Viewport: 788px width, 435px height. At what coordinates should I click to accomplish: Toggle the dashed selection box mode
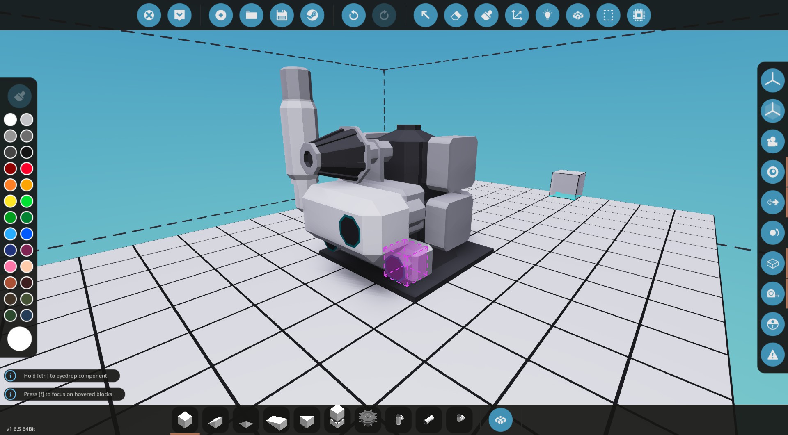(x=608, y=16)
